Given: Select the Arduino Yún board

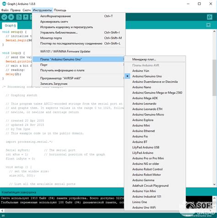Looking at the screenshot, I should 155,71.
